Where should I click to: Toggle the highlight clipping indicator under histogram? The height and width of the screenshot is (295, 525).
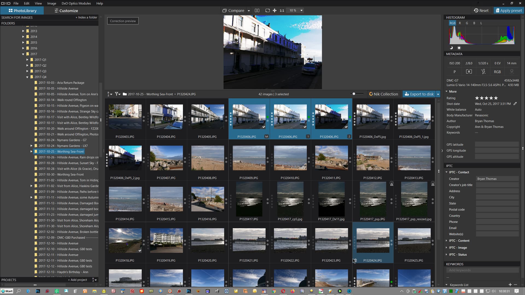(459, 48)
